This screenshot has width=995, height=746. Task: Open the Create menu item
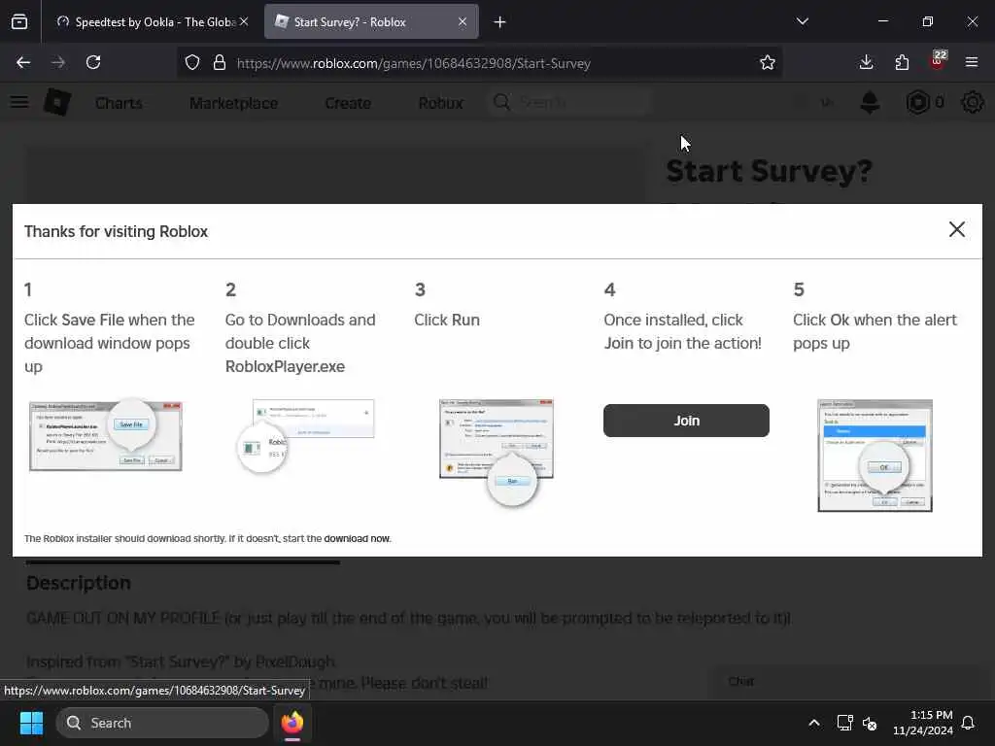[348, 103]
